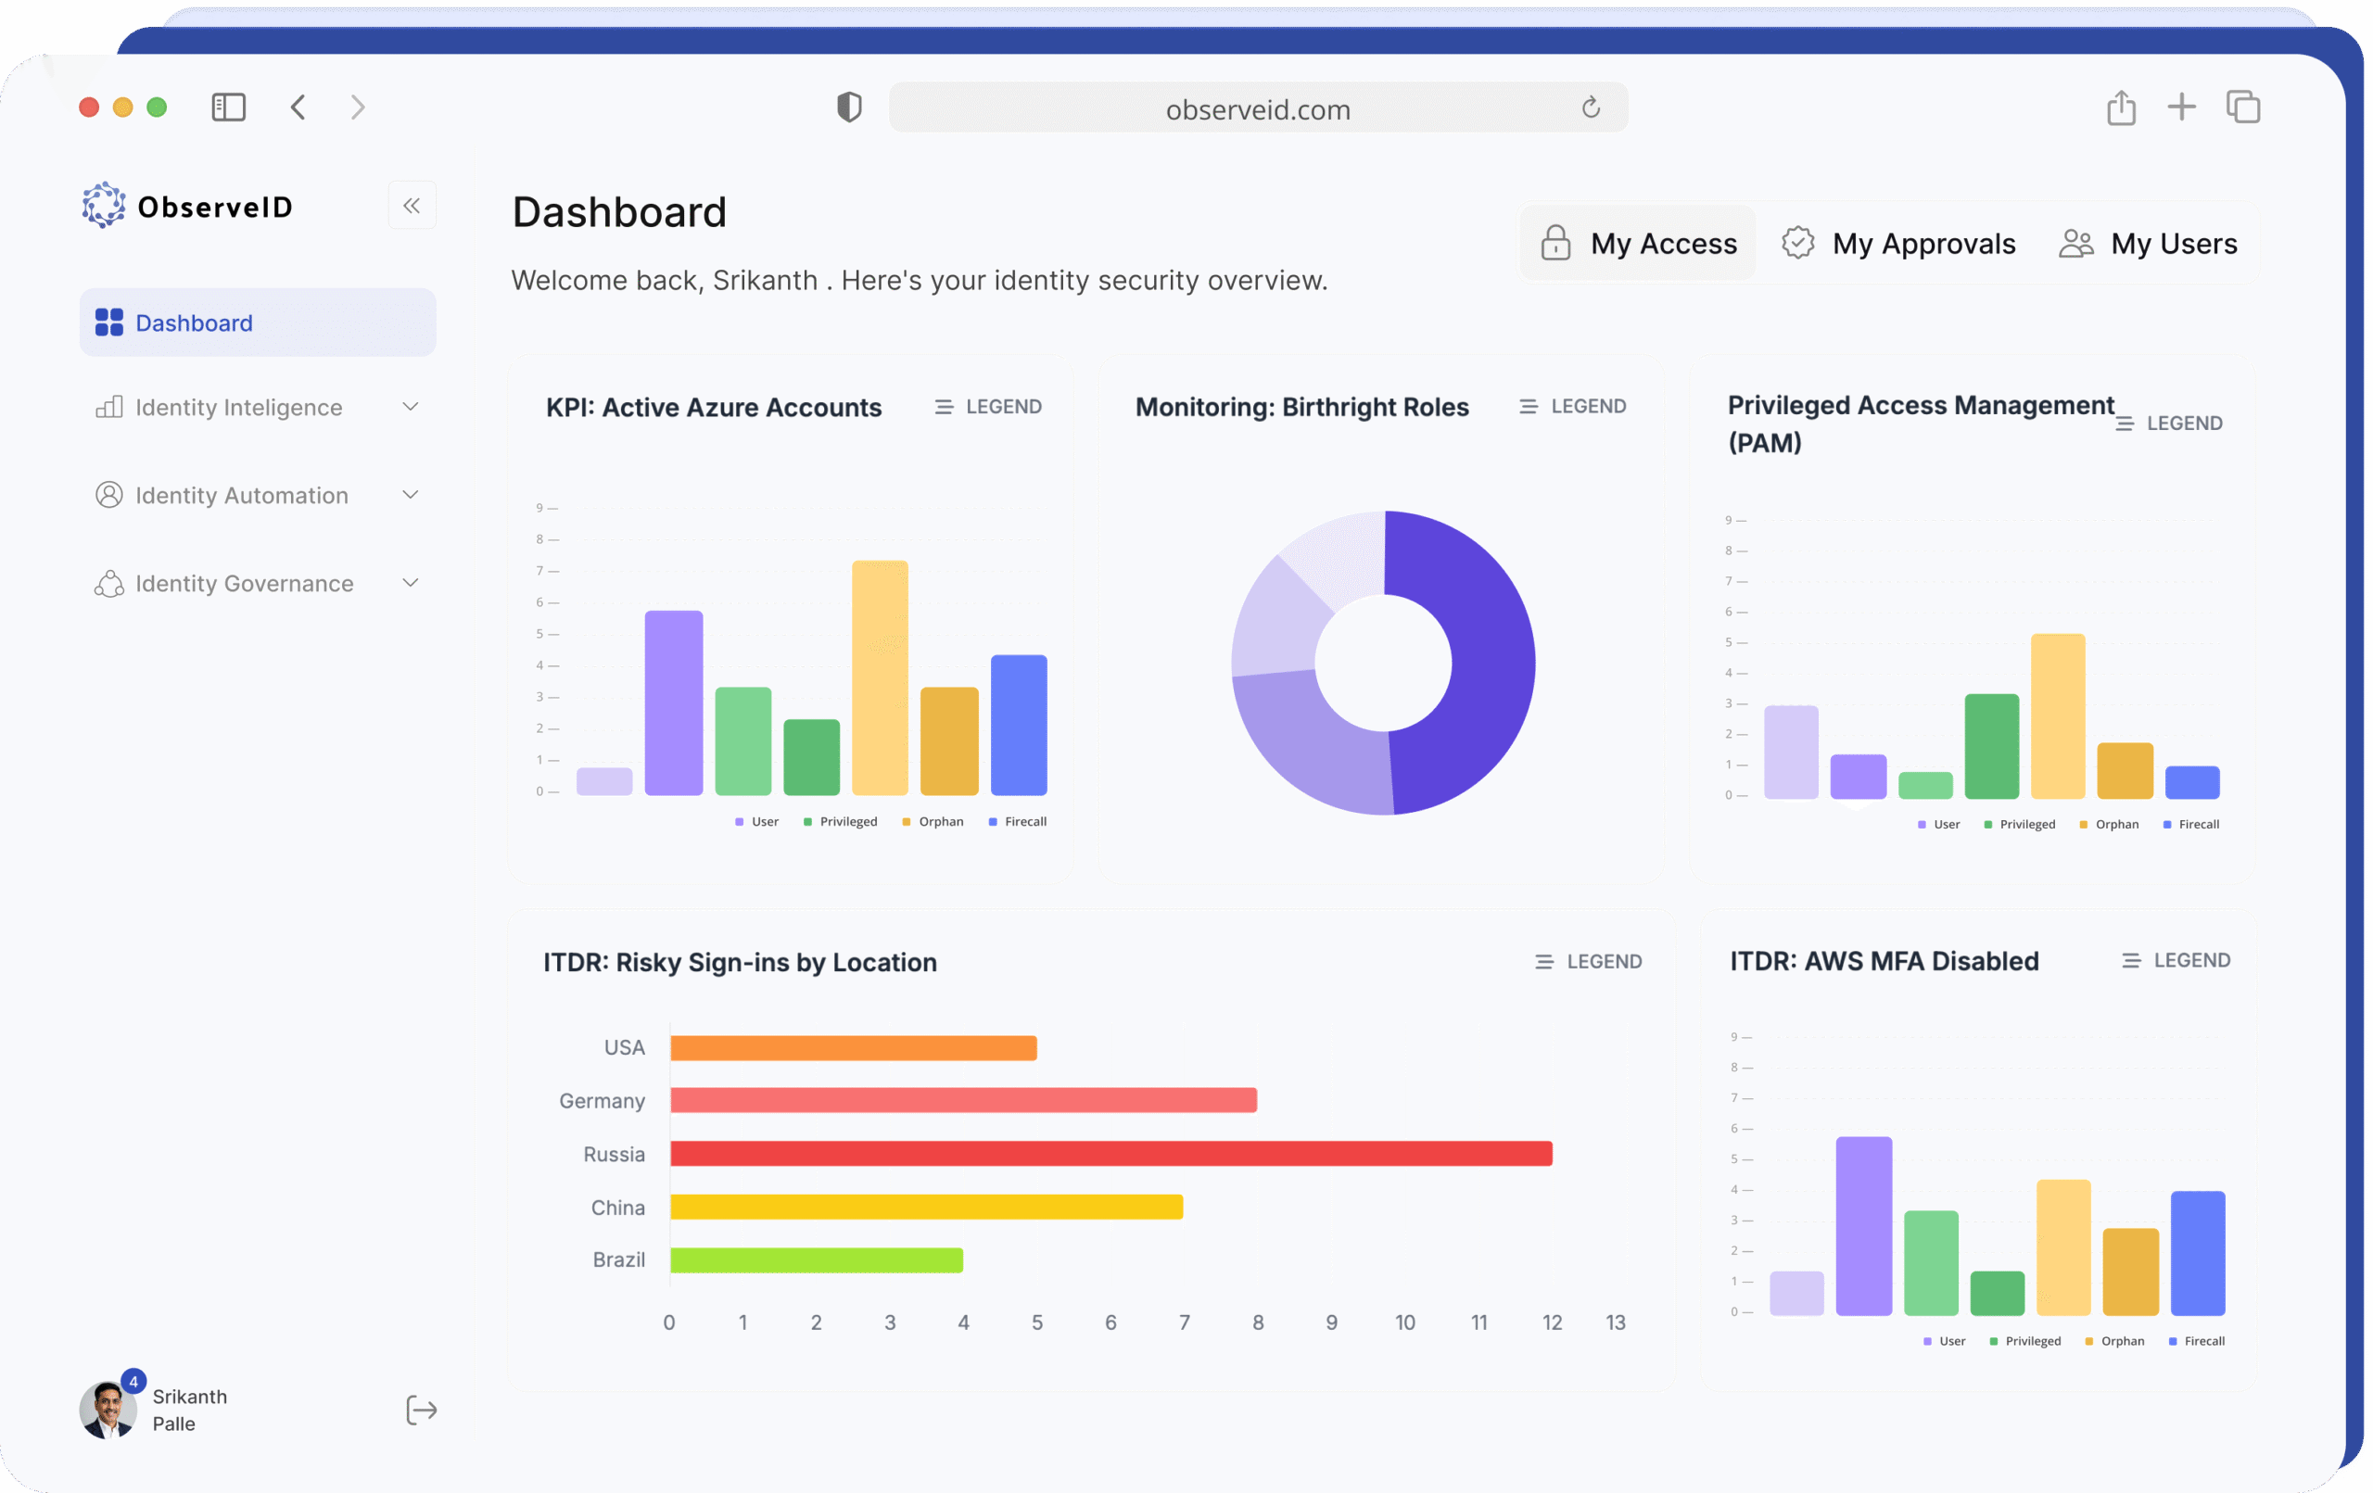Click the ObserveID logo icon
Screen dimensions: 2373x1493
104,206
